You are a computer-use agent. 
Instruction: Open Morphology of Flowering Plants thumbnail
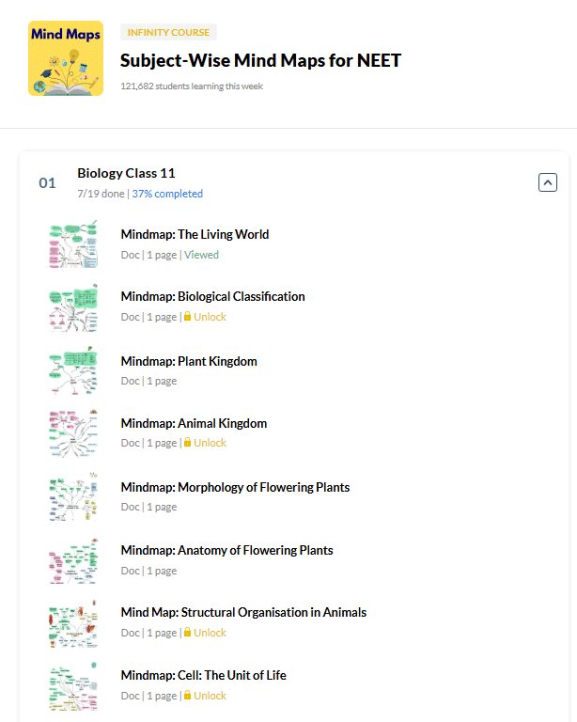tap(73, 496)
